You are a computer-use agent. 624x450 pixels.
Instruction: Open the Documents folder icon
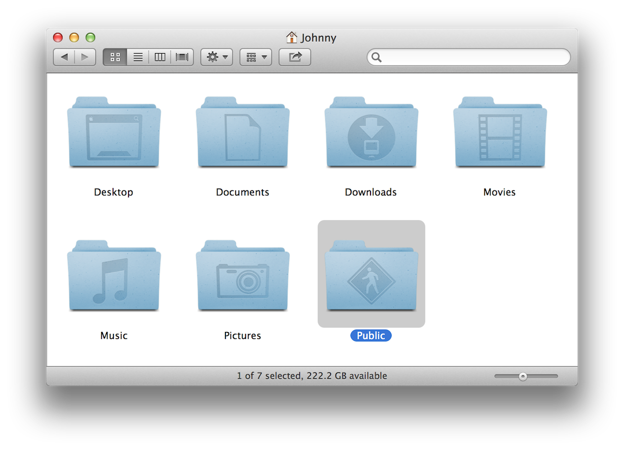[x=242, y=132]
